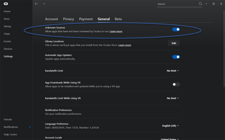Screen dimensions: 225x140
Task: Open Events in the sidebar
Action: (7, 41)
